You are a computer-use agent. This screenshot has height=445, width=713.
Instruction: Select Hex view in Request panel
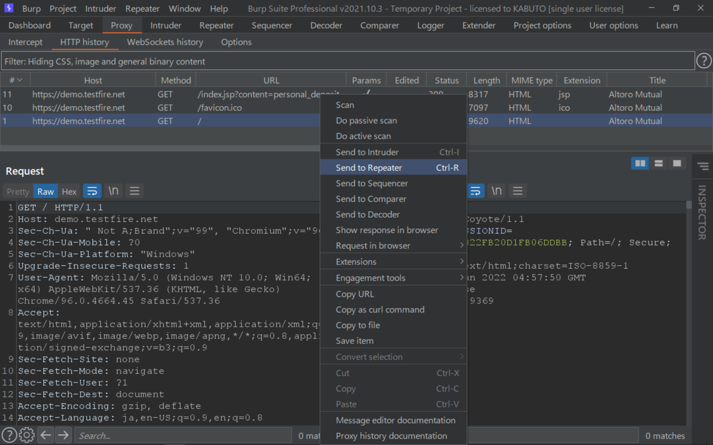(70, 191)
